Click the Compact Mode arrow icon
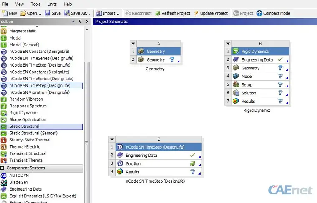The width and height of the screenshot is (317, 203). click(x=259, y=13)
